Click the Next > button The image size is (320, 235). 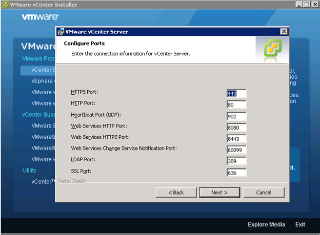click(x=219, y=193)
